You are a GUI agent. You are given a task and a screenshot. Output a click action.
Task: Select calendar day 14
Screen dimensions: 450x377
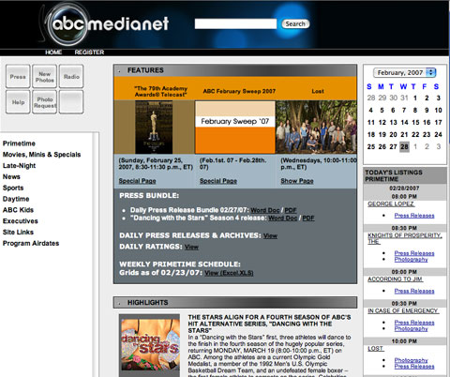point(404,122)
